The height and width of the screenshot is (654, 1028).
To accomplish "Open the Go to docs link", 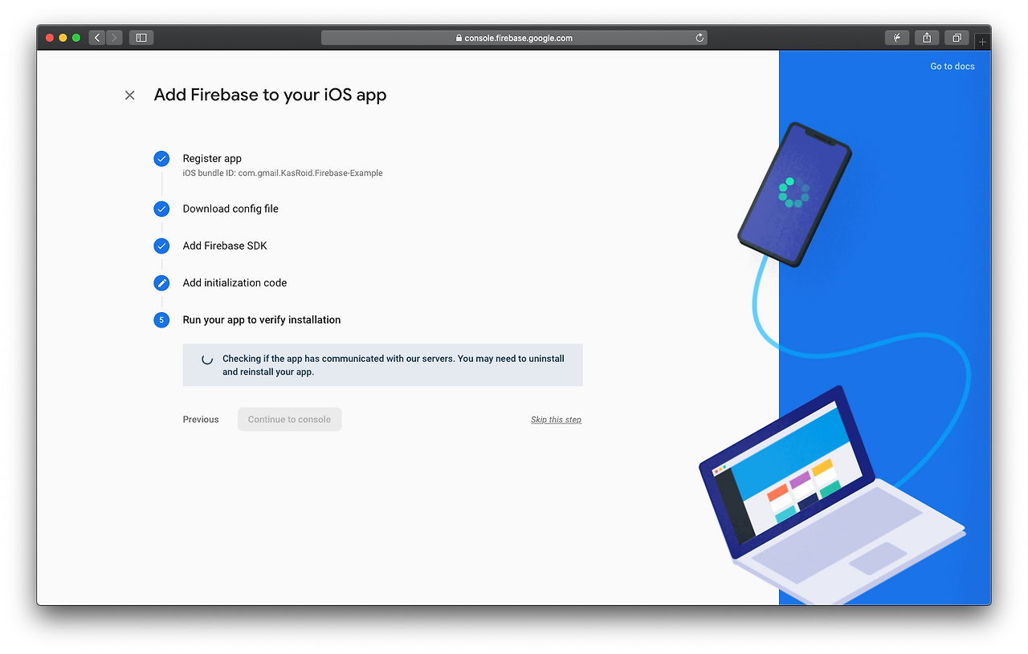I will 953,67.
